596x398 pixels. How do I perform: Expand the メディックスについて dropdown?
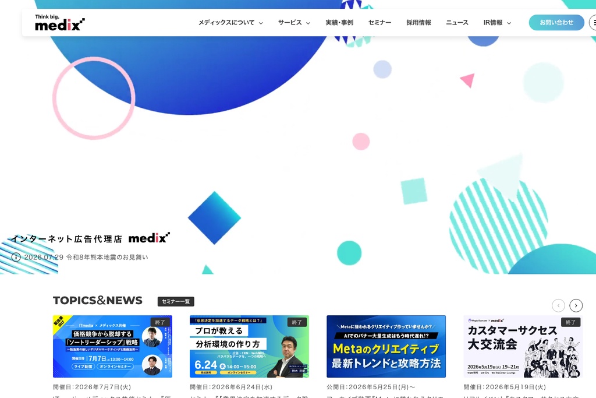tap(230, 23)
